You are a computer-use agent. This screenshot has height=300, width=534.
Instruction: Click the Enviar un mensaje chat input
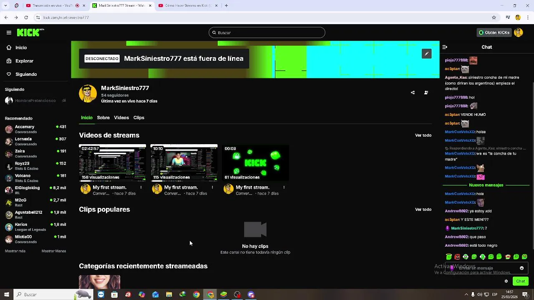tap(486, 268)
